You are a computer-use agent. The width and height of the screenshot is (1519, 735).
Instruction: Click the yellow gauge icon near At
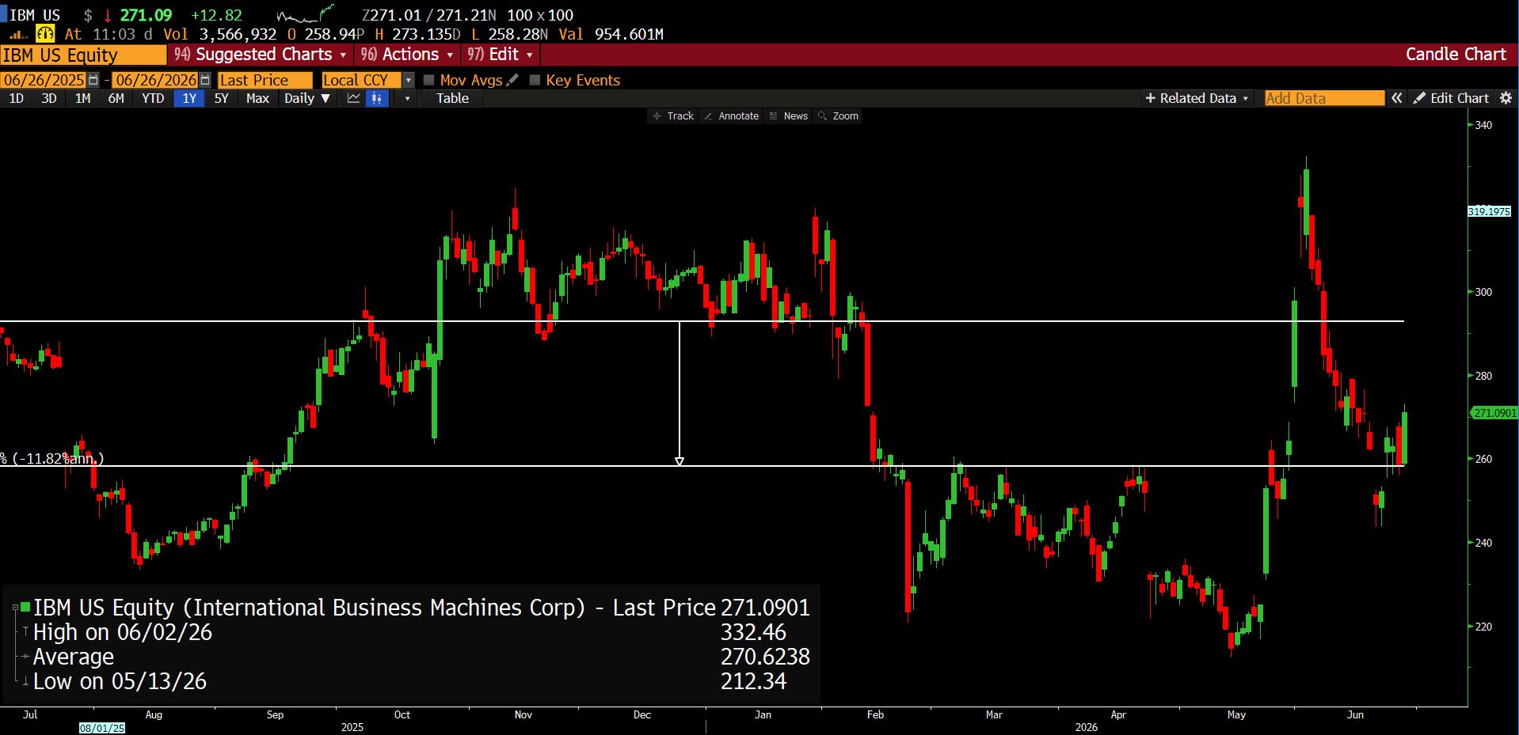point(45,34)
